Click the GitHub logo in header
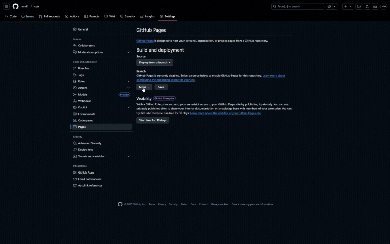 16,6
